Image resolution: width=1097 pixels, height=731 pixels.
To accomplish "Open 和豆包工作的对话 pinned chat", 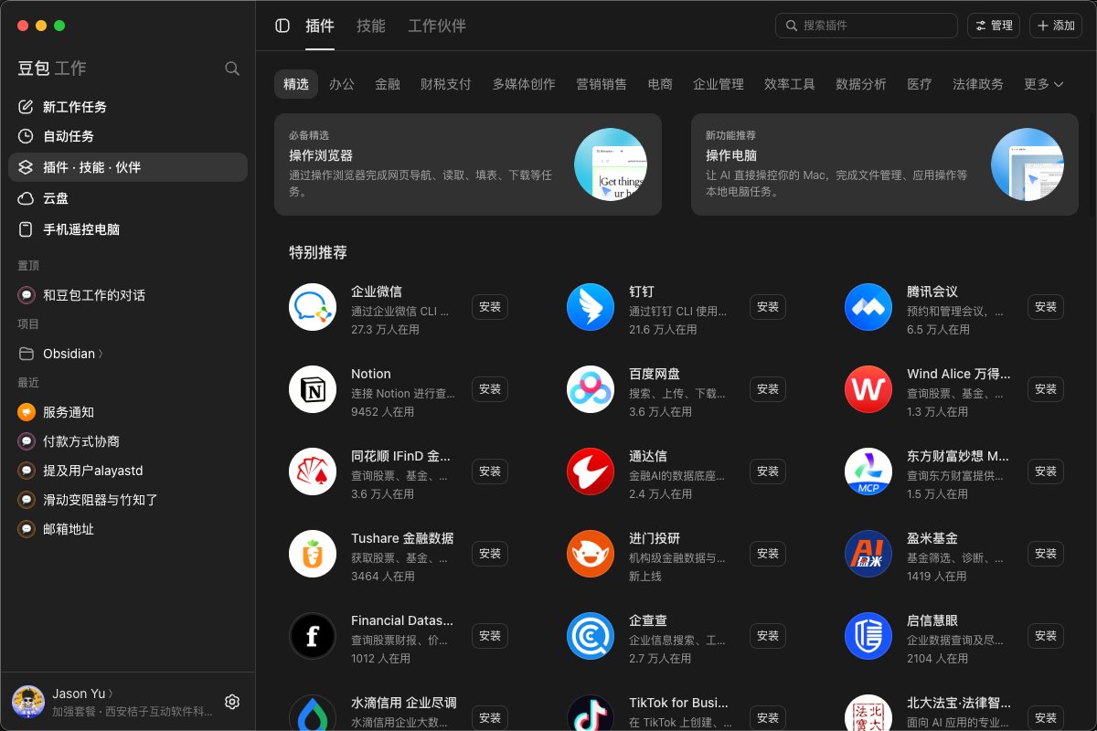I will tap(128, 295).
